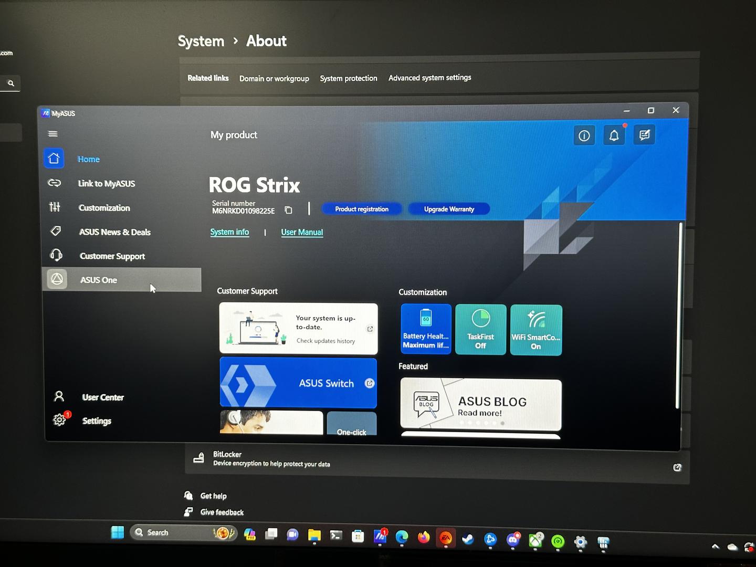Screen dimensions: 756x567
Task: Open Steam from the taskbar
Action: pyautogui.click(x=468, y=538)
